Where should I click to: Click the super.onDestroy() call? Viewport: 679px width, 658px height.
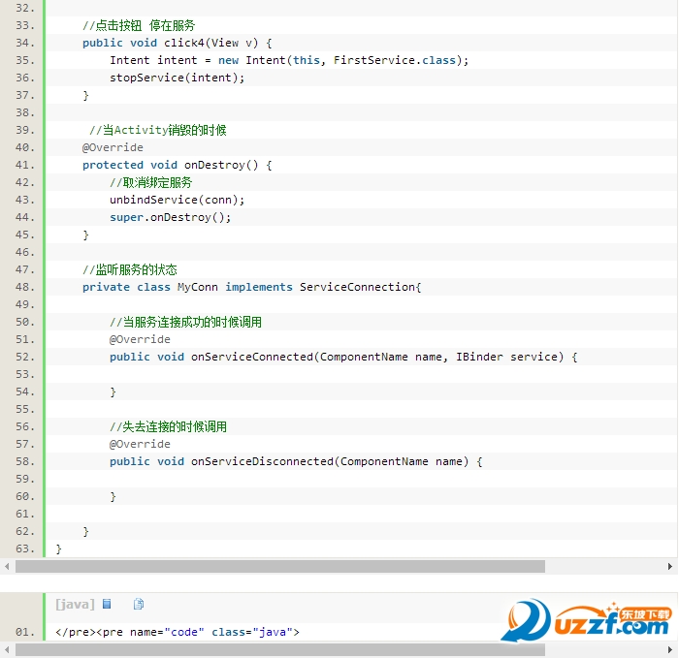pos(170,217)
